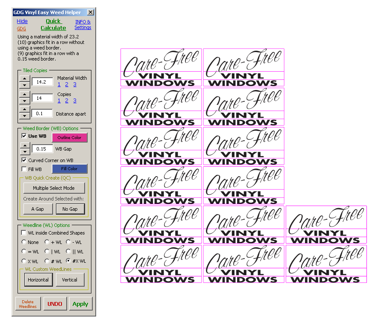Select the #X WL radio button

tap(68, 261)
